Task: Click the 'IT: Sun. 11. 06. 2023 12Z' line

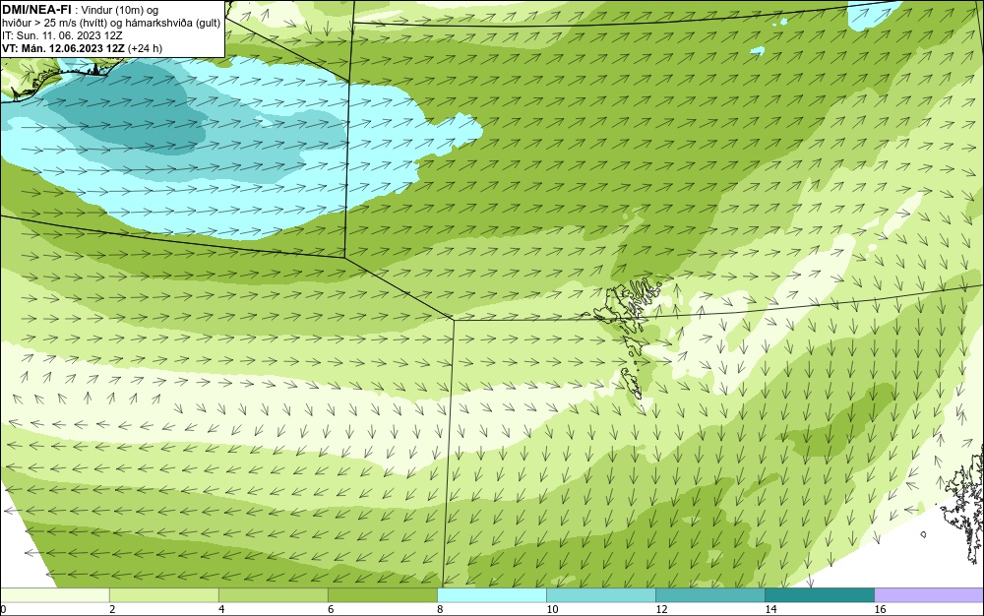Action: point(62,35)
